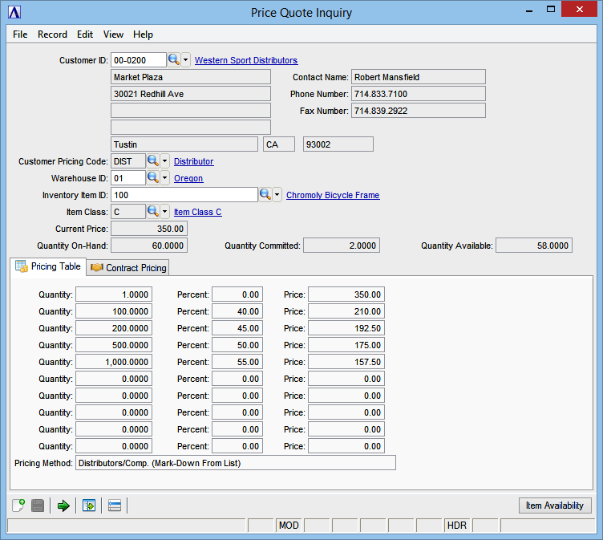Switch to the Contract Pricing tab

point(128,268)
